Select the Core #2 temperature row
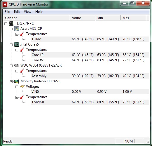The width and height of the screenshot is (152, 146). click(90, 60)
